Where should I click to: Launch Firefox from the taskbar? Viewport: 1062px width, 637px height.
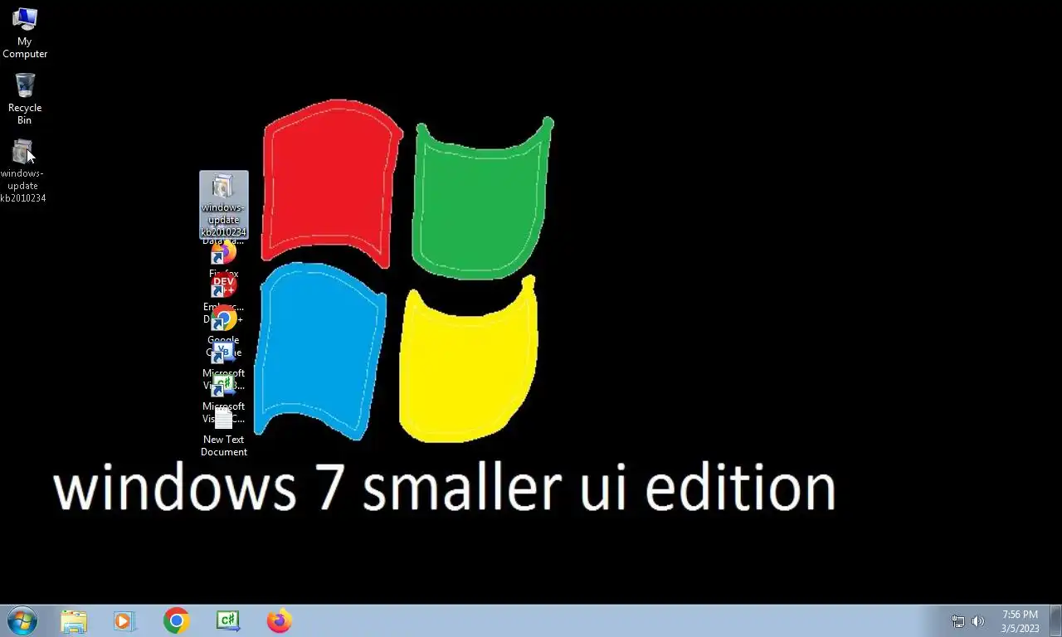[280, 620]
